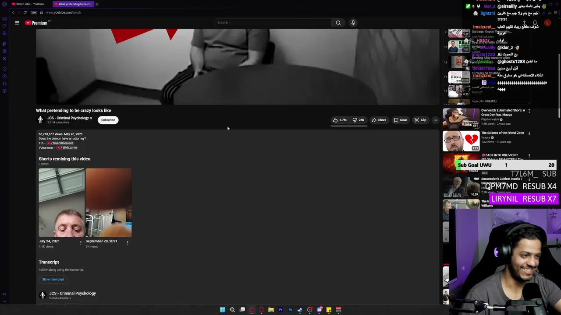Reload the current page
Viewport: 561px width, 315px height.
click(x=25, y=12)
